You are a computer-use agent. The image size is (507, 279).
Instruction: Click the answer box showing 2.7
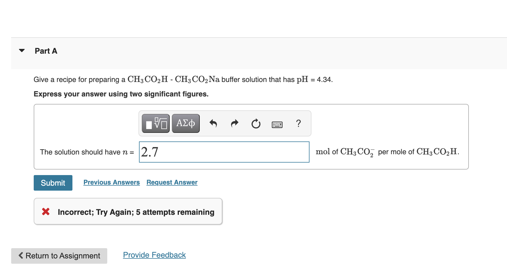pyautogui.click(x=224, y=152)
